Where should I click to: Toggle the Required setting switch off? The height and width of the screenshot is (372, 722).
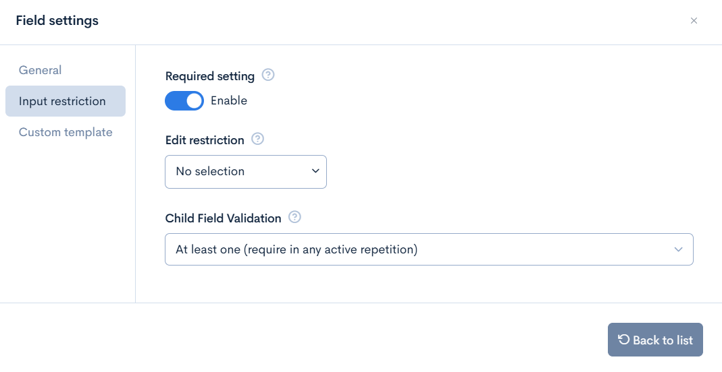click(184, 100)
